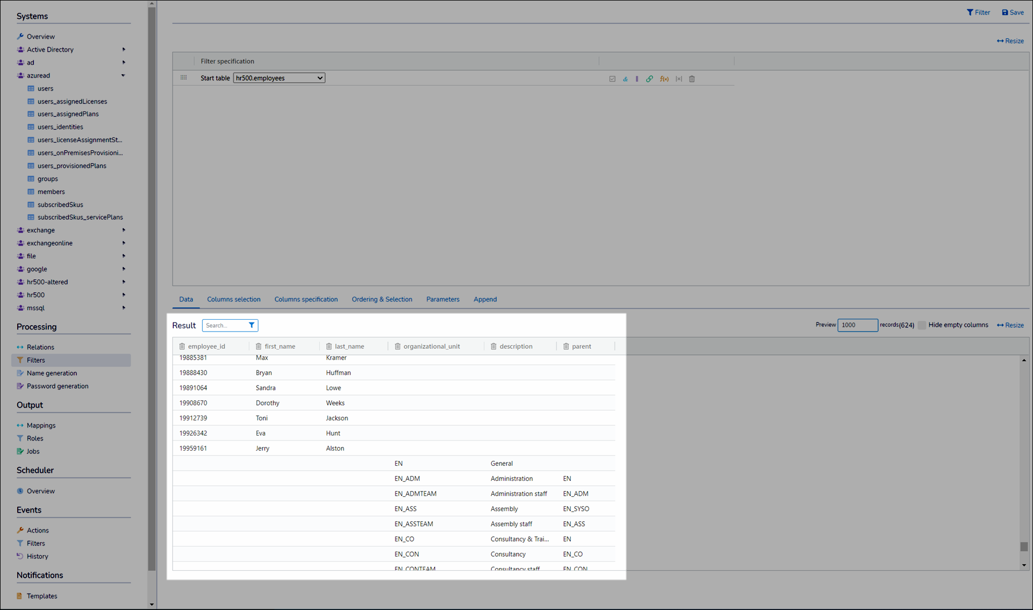
Task: Click the results vertical scrollbar thumb
Action: click(x=1024, y=546)
